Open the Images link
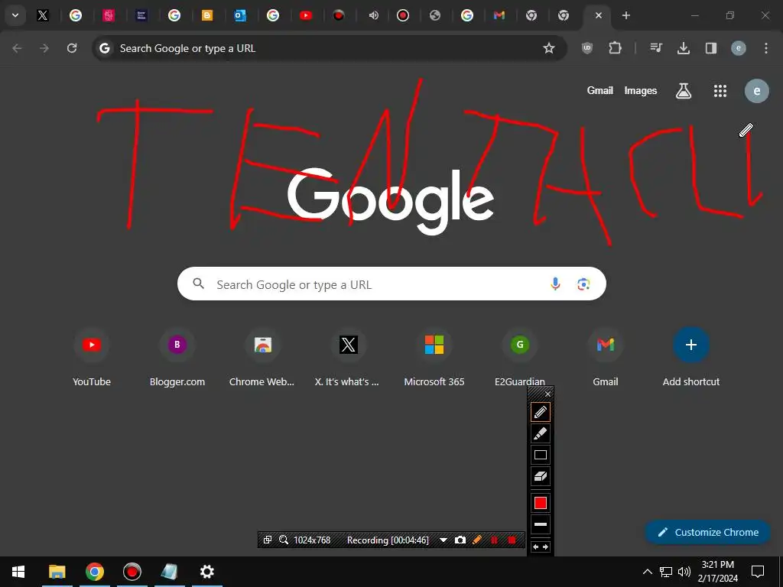The image size is (783, 587). click(641, 91)
